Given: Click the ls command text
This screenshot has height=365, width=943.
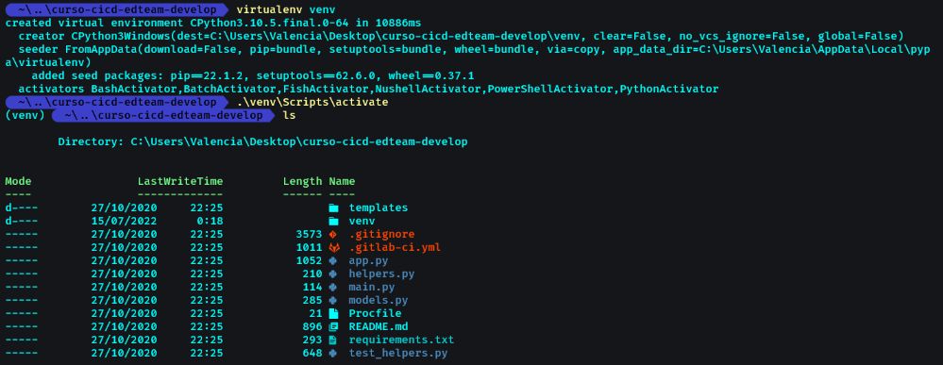Looking at the screenshot, I should click(289, 115).
